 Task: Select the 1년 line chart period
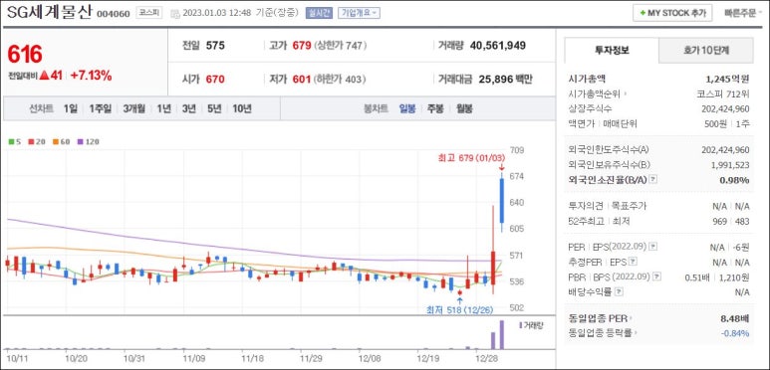tap(164, 108)
